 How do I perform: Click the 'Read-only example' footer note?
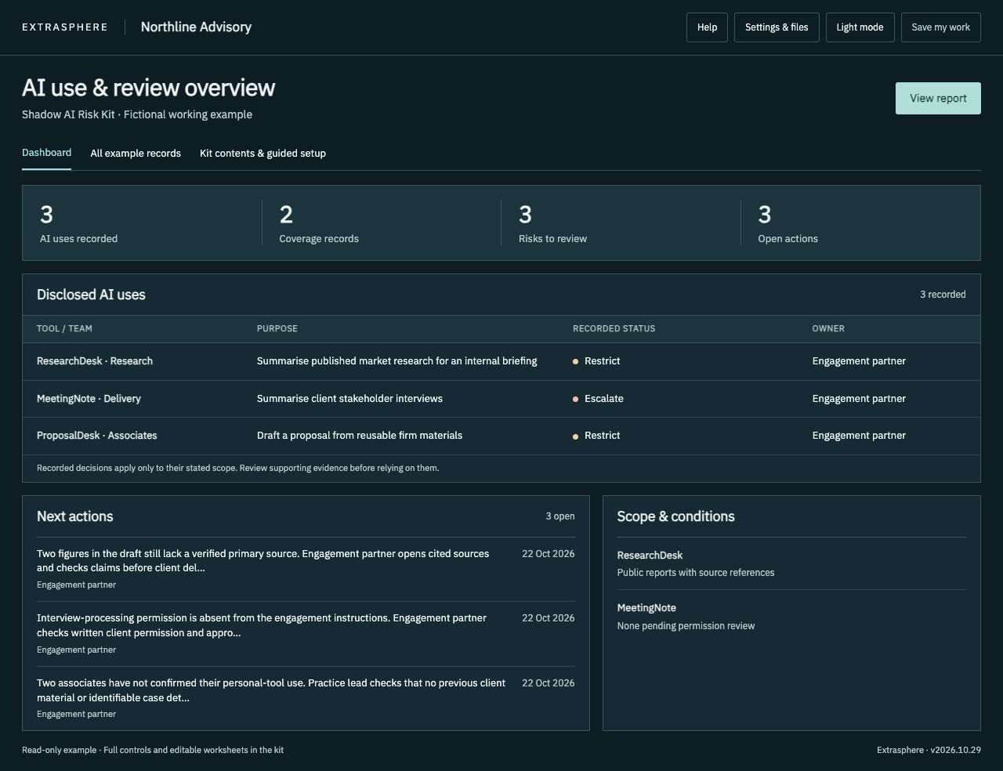click(153, 750)
